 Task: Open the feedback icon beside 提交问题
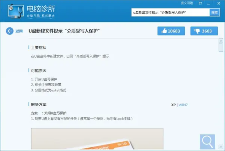tap(200, 3)
